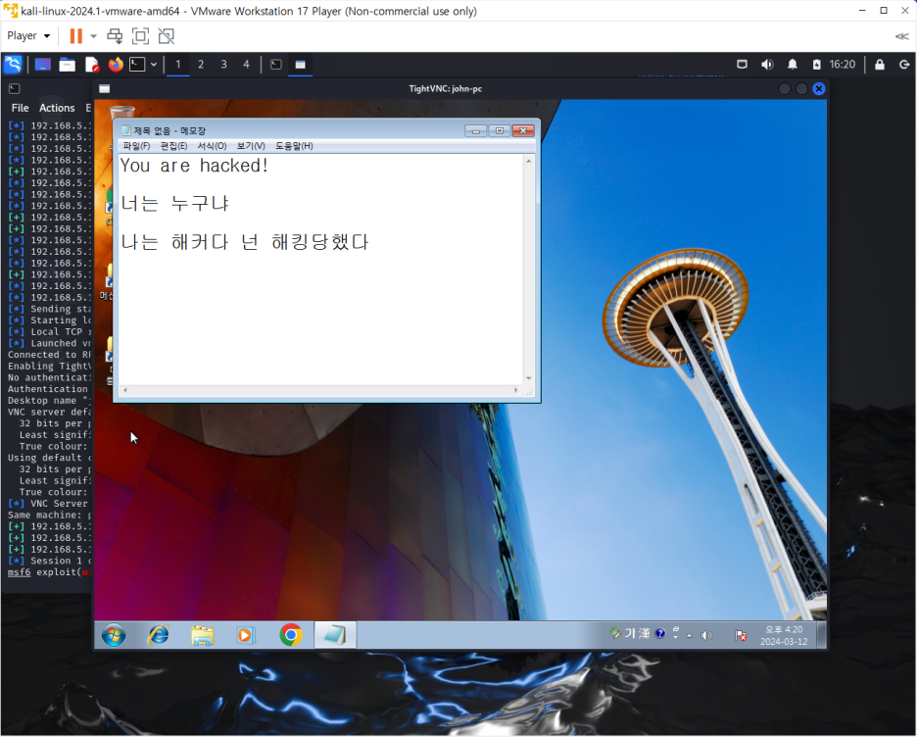This screenshot has height=737, width=917.
Task: Click the TightVNC window menu icon
Action: tap(105, 89)
